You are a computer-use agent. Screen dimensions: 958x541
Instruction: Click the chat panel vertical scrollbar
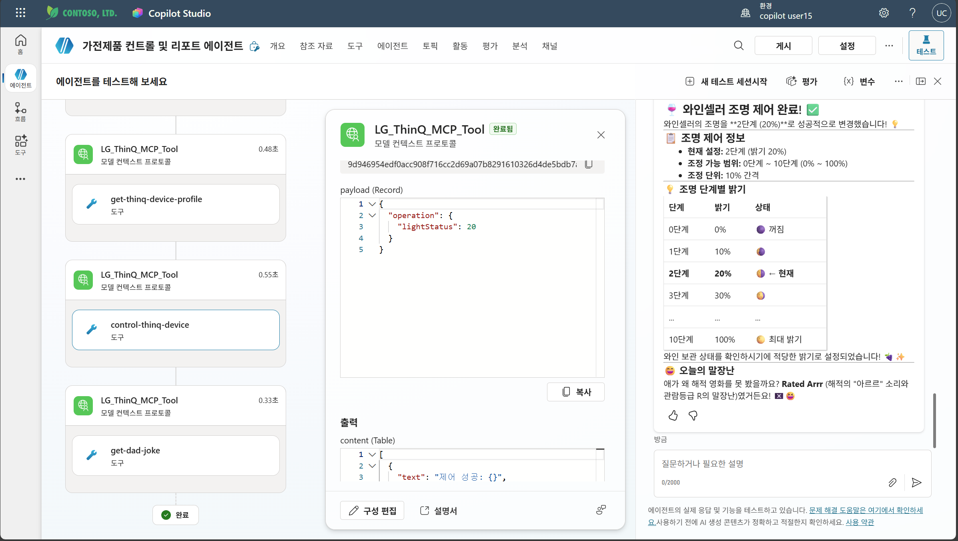934,420
